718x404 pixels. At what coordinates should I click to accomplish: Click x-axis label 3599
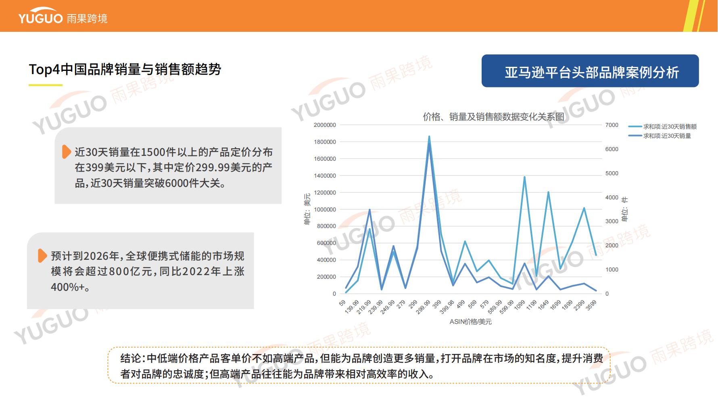(x=591, y=305)
